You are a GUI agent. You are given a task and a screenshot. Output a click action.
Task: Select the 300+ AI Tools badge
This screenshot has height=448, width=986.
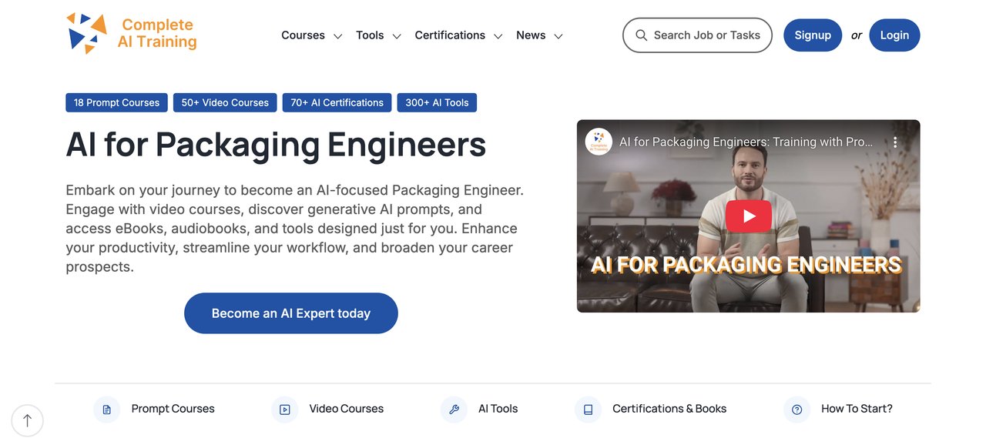pos(437,102)
